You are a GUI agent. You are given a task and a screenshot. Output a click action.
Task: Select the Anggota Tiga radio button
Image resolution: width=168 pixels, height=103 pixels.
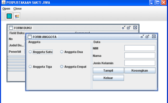(40, 67)
